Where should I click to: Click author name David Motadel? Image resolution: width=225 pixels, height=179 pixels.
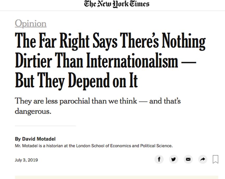coord(39,139)
